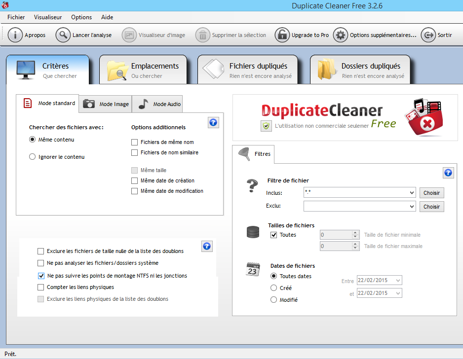Screen dimensions: 463x359
Task: Select the Ignorer le contenu option
Action: [x=33, y=157]
